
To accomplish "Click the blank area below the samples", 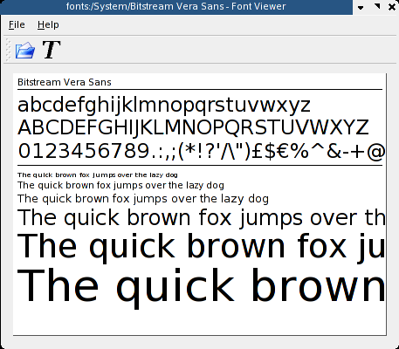I will click(200, 322).
